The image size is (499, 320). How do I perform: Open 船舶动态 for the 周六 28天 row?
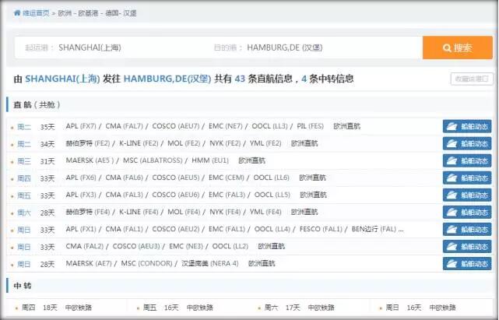(x=467, y=213)
